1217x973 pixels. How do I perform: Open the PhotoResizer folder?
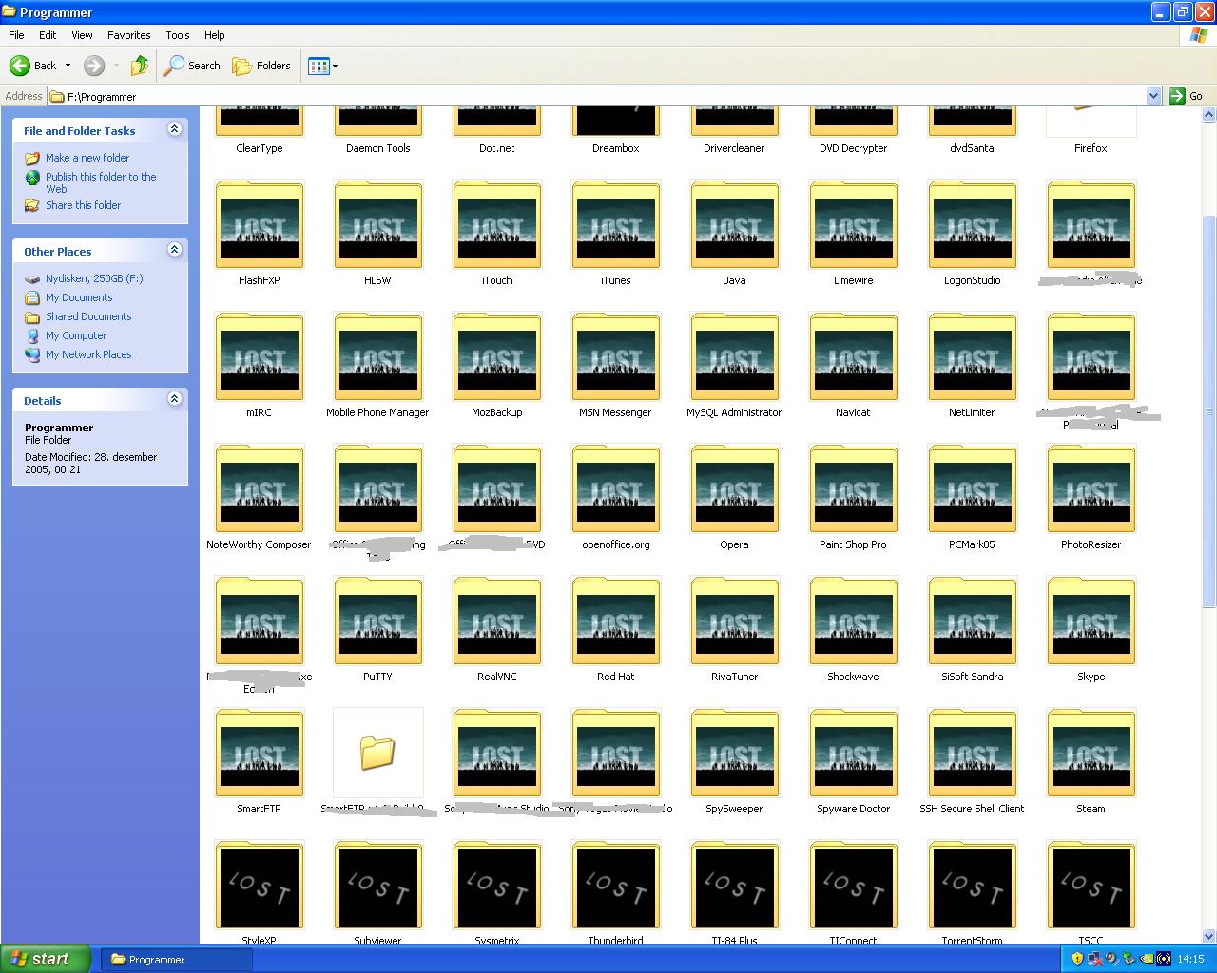point(1091,488)
